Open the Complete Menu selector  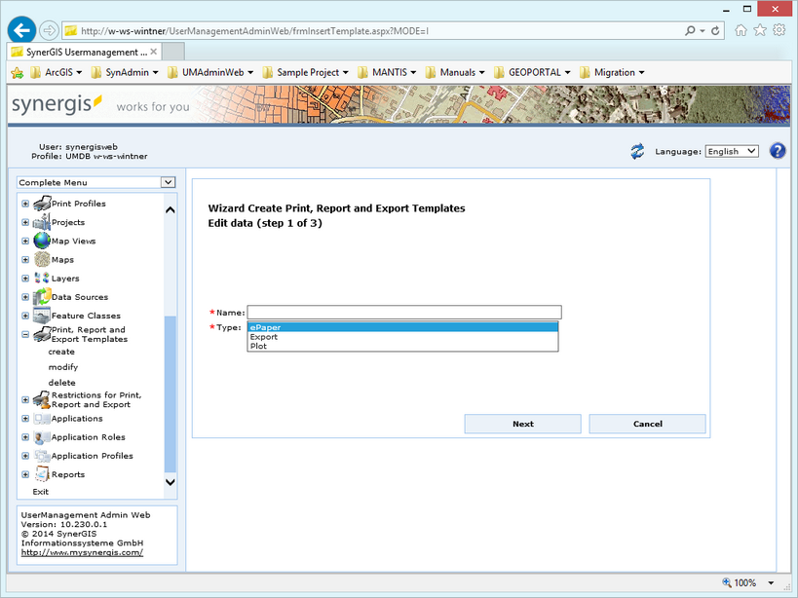95,182
